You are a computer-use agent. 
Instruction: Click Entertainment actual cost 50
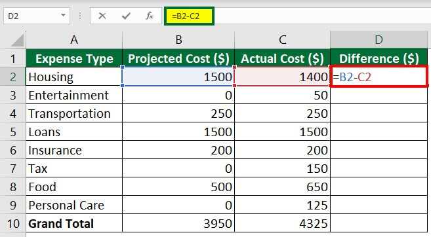point(282,95)
